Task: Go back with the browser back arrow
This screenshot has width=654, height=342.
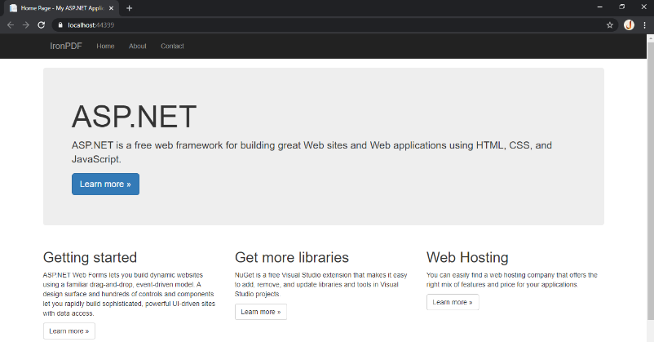Action: click(11, 25)
